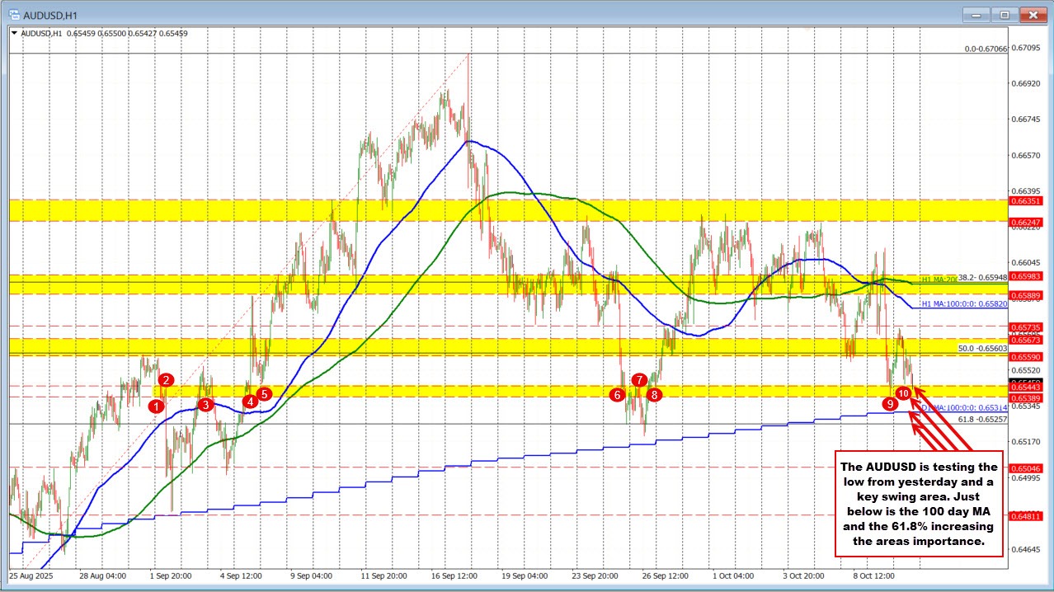Click the 0.66351 red price label
The height and width of the screenshot is (592, 1054).
click(x=1027, y=200)
